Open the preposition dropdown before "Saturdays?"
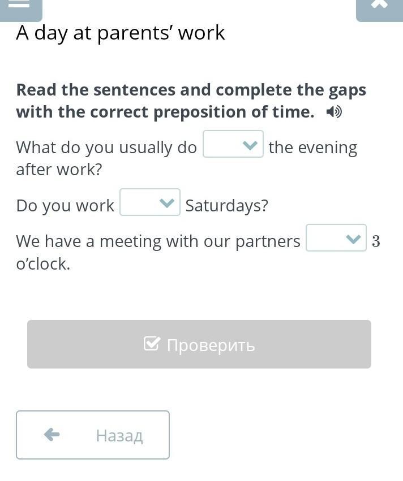The width and height of the screenshot is (403, 481). point(149,202)
